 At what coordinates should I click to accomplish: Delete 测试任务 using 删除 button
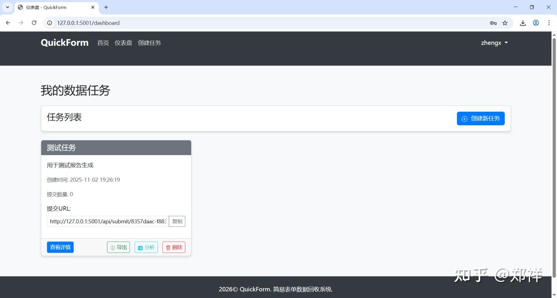[x=174, y=247]
